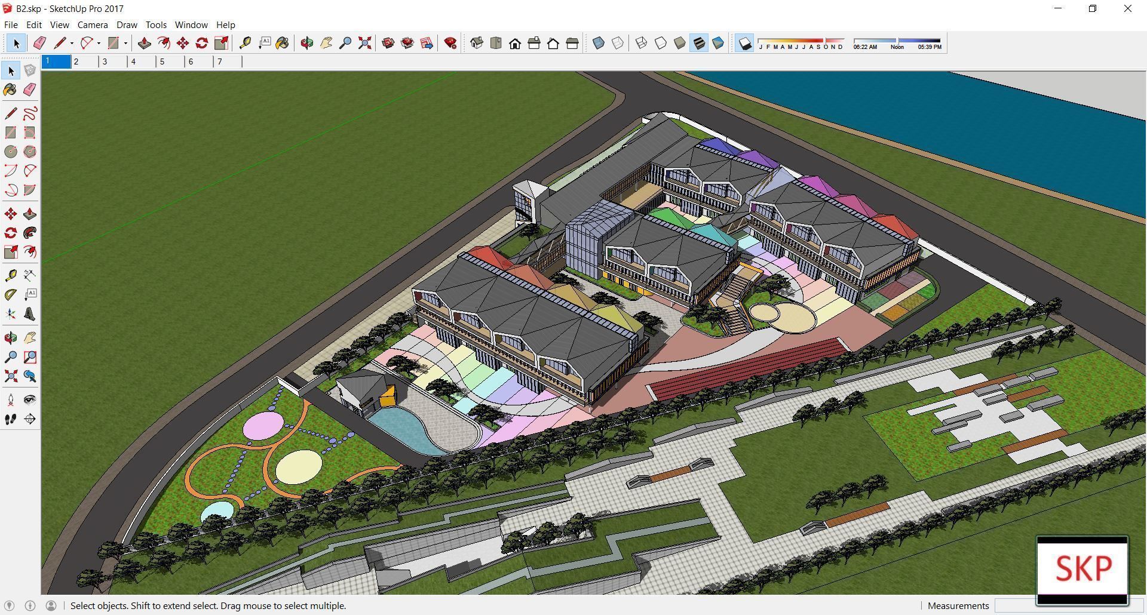This screenshot has height=615, width=1147.
Task: Click the model credits status bar icon
Action: 30,605
